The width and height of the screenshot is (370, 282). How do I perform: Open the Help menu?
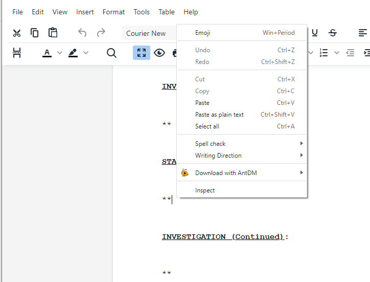[x=191, y=12]
